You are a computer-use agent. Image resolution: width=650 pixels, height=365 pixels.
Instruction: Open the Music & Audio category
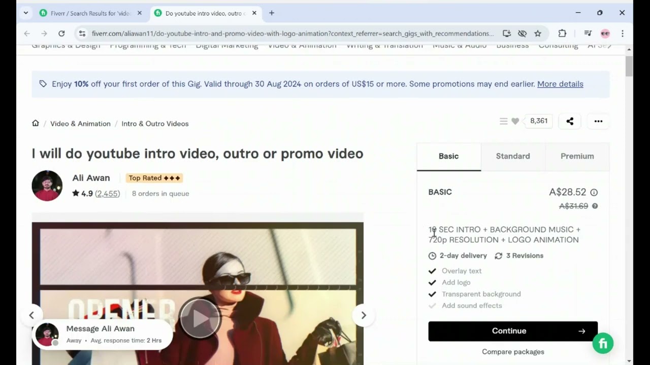(x=460, y=46)
